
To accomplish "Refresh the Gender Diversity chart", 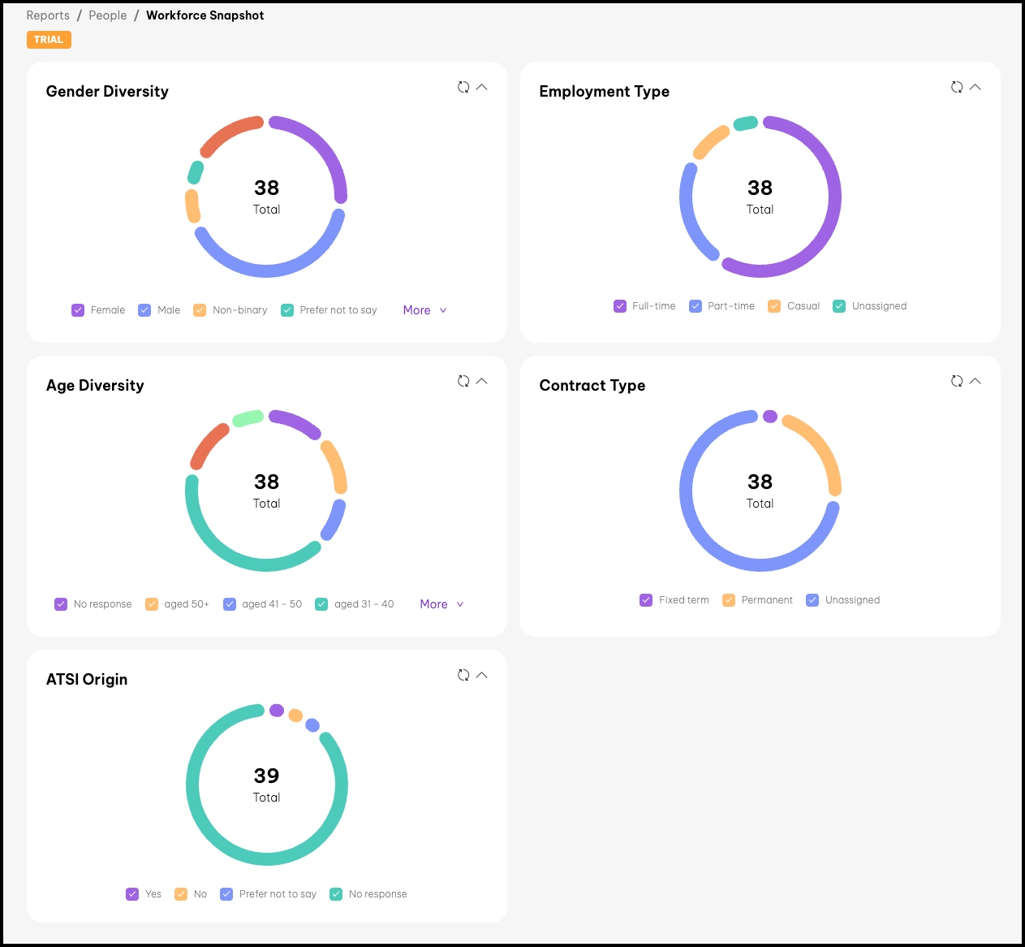I will 463,87.
